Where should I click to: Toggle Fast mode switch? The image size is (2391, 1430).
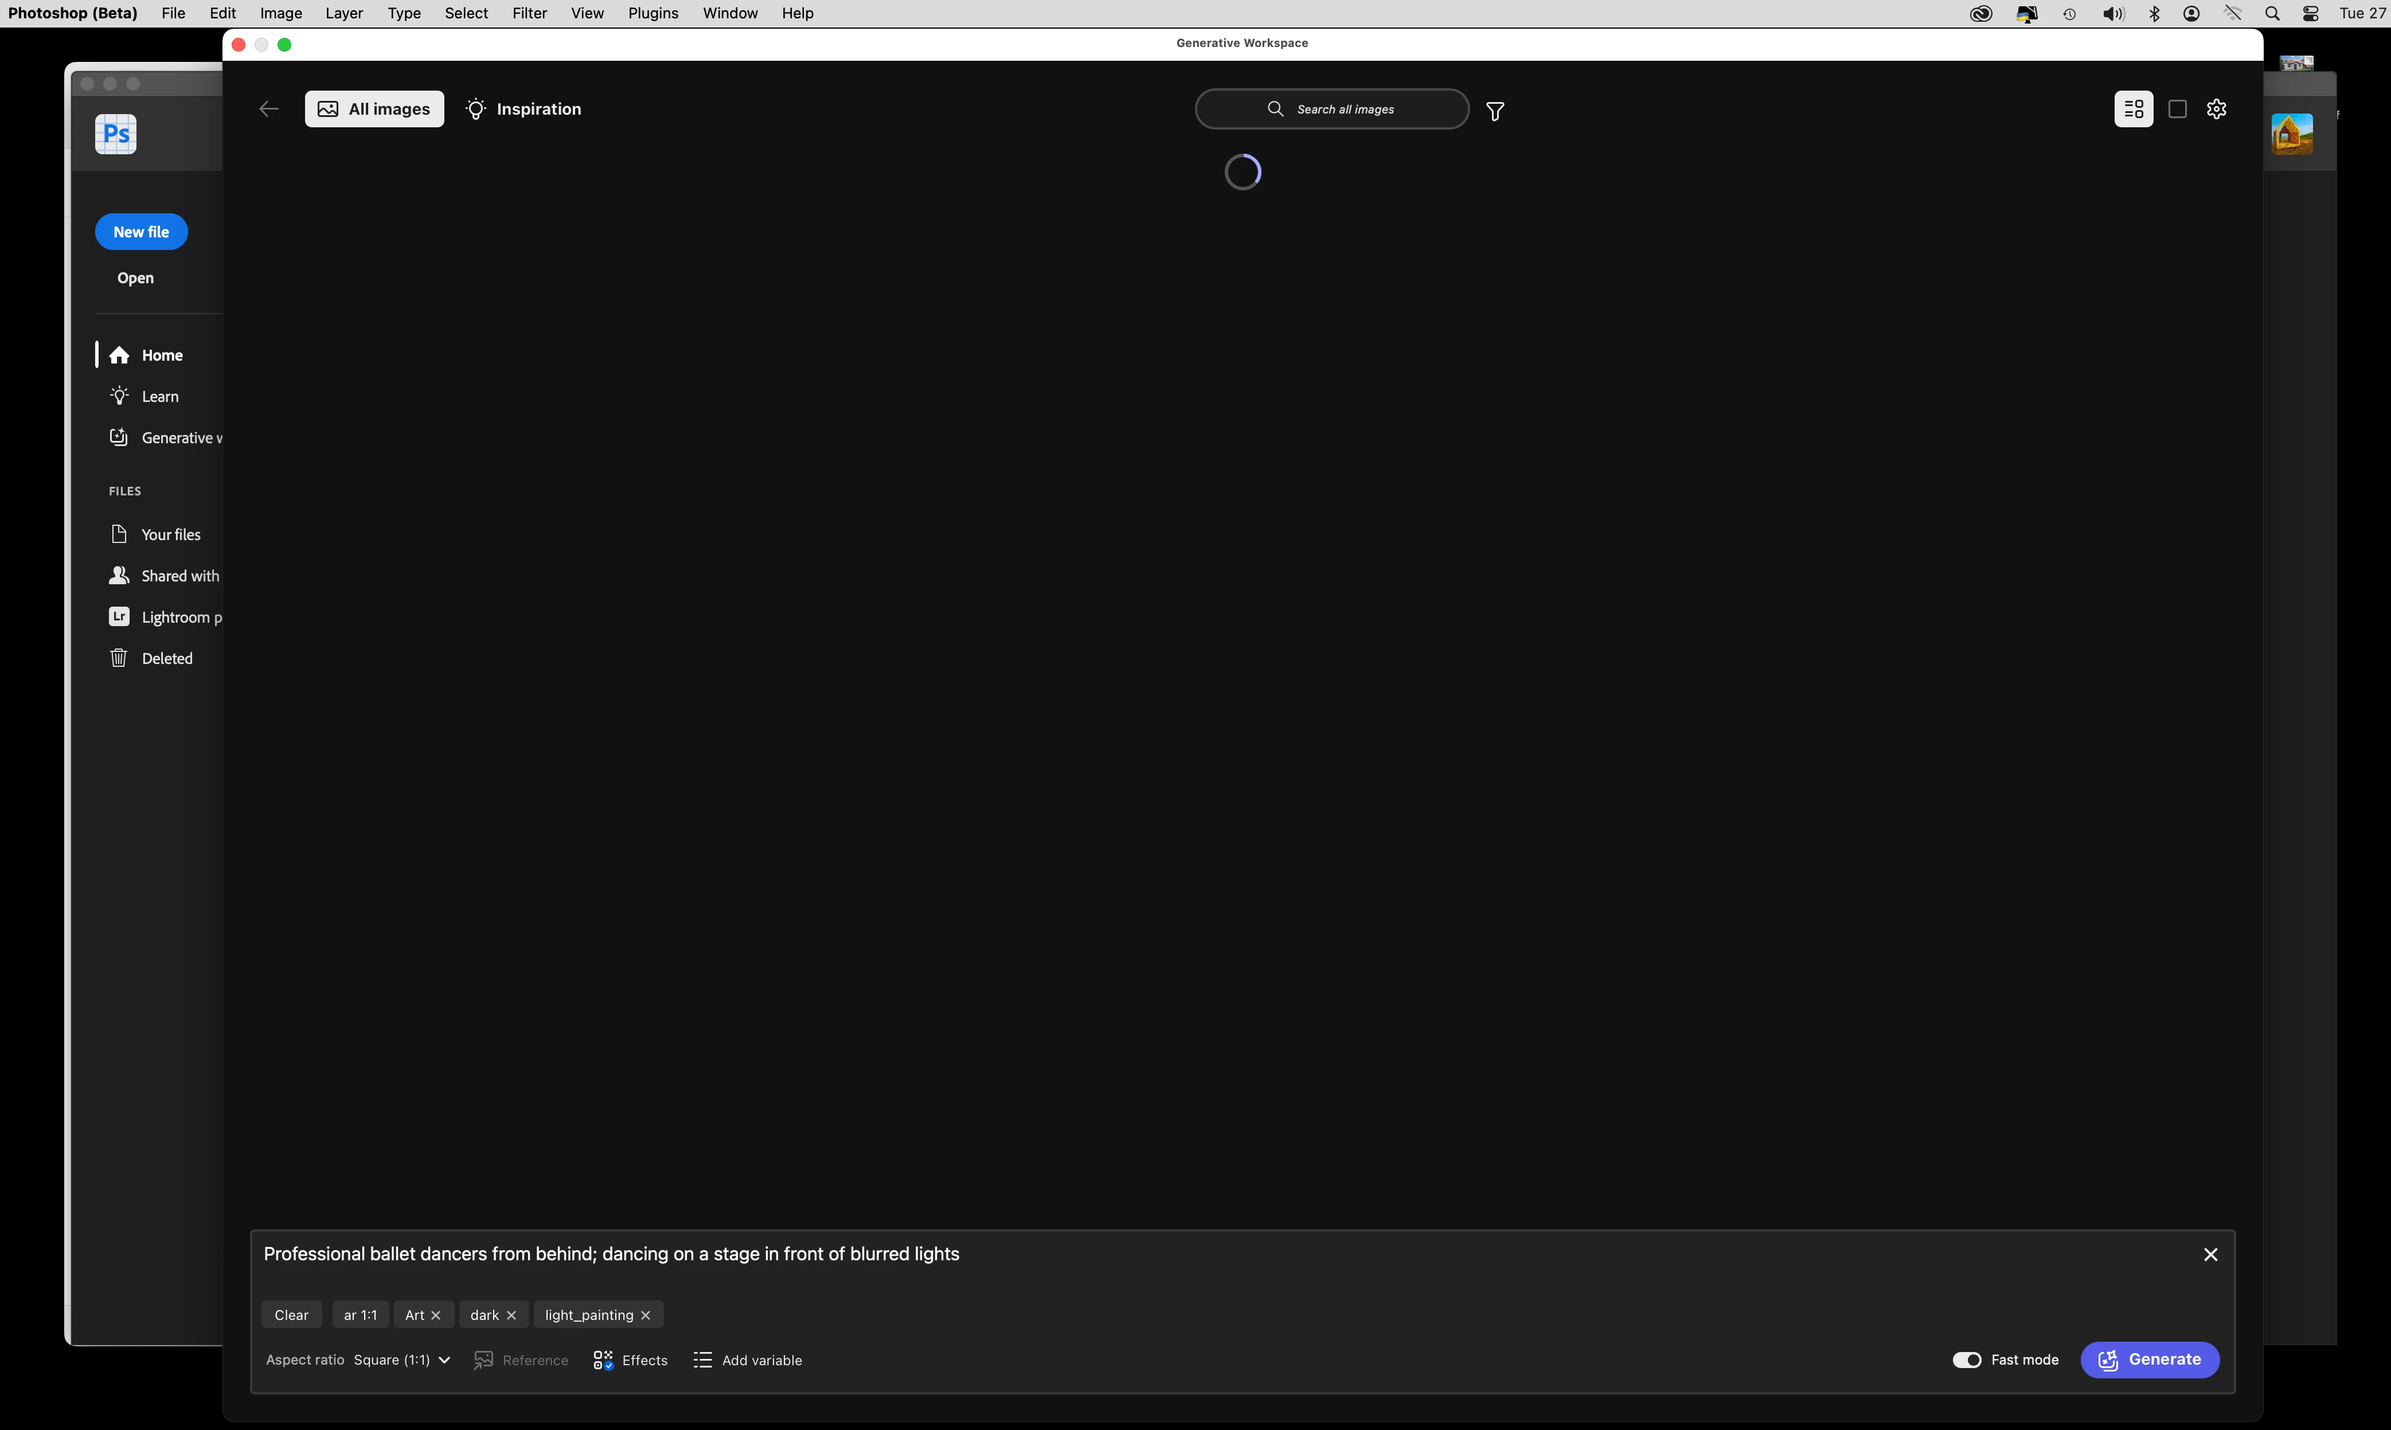[1966, 1359]
